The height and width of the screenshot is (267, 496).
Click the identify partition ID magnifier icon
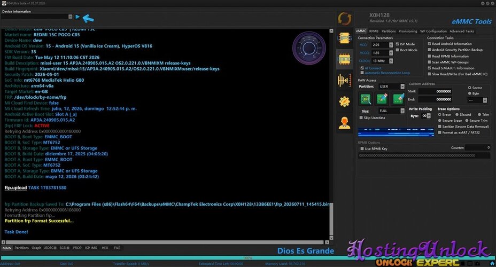366,99
